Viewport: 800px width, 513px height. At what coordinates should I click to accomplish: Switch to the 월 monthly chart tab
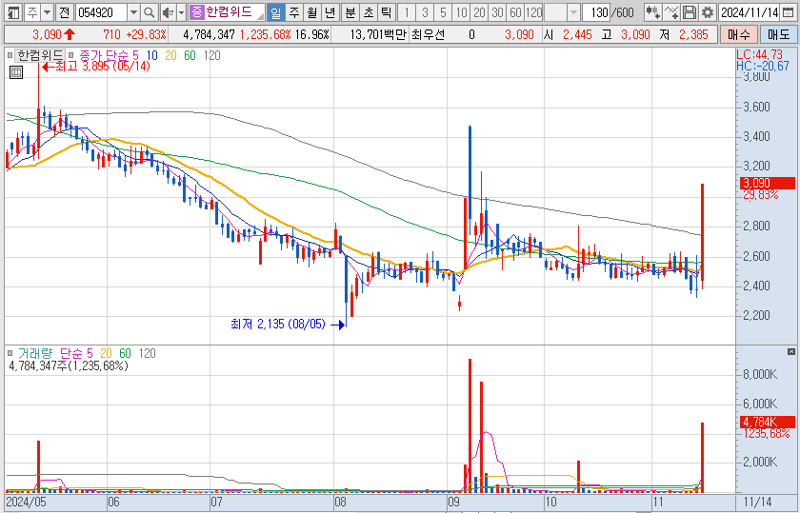tap(312, 12)
